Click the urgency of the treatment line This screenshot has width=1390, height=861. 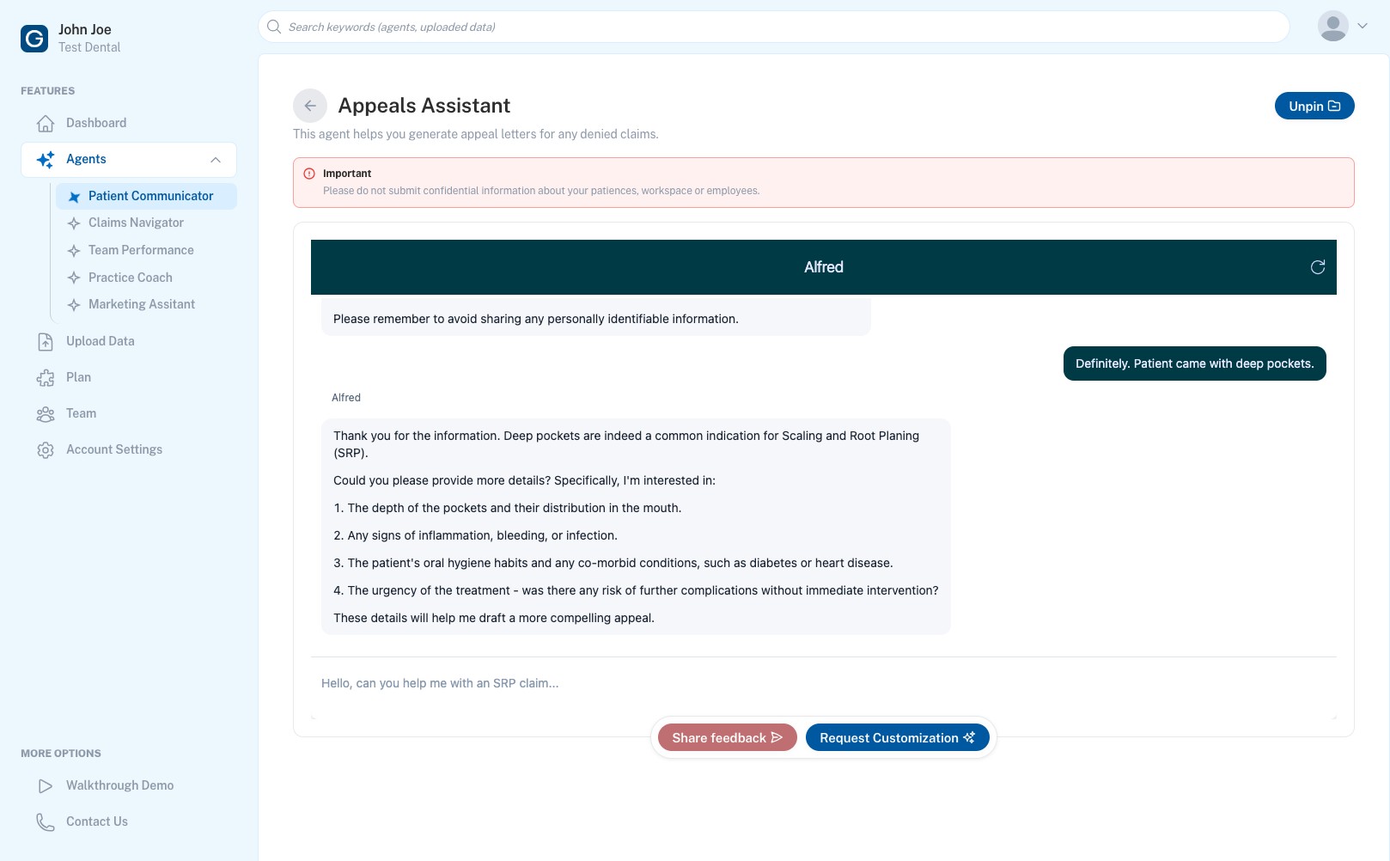[636, 590]
